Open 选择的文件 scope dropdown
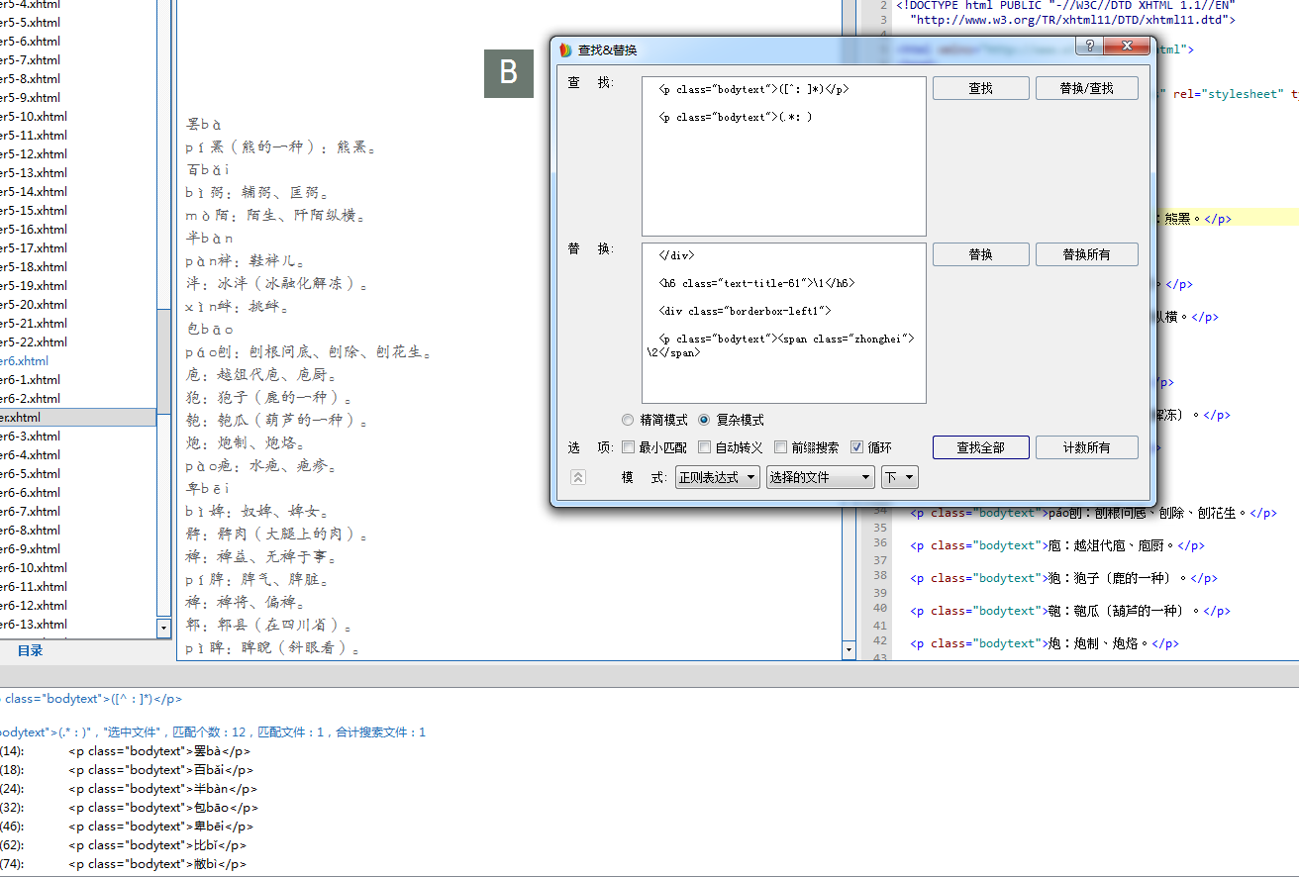The width and height of the screenshot is (1299, 877). coord(820,477)
